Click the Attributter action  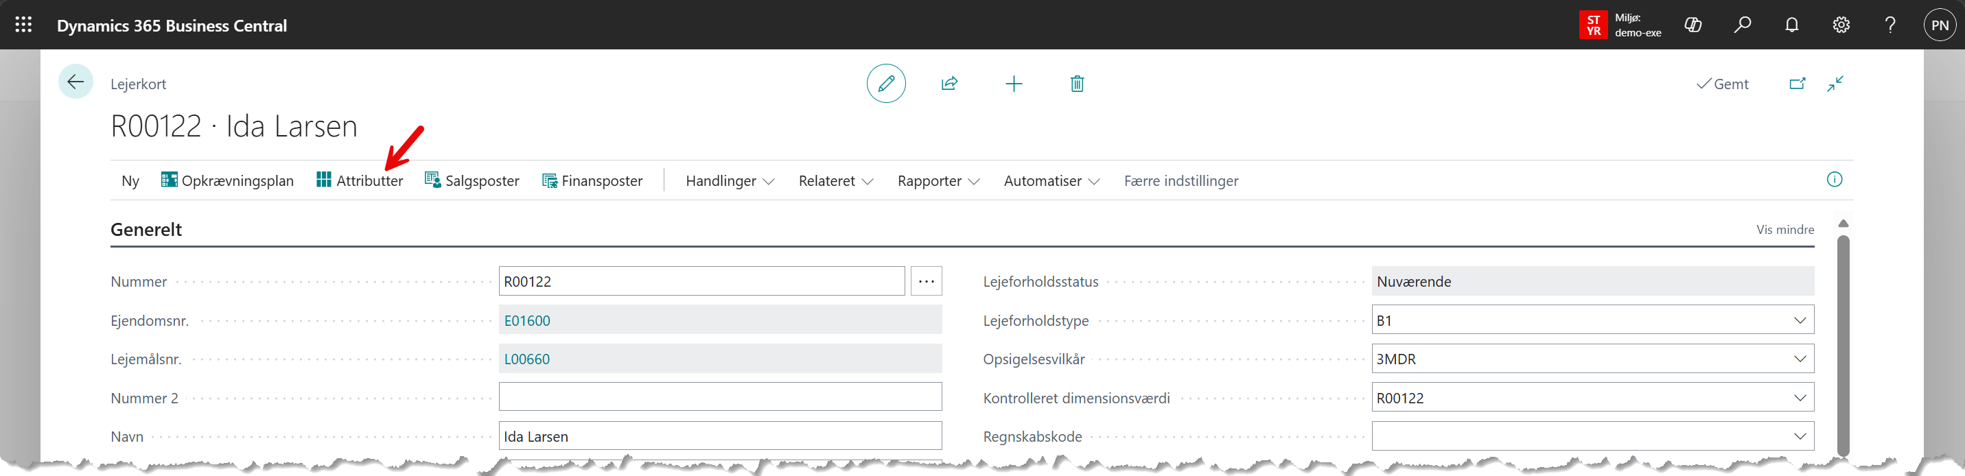(x=360, y=181)
